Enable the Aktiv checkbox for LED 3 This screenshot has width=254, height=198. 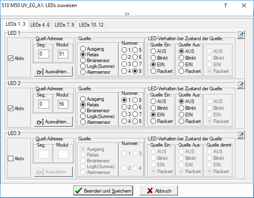tap(11, 159)
